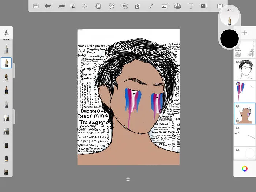Select the light gray airbrush tip
The height and width of the screenshot is (192, 256).
[x=6, y=104]
